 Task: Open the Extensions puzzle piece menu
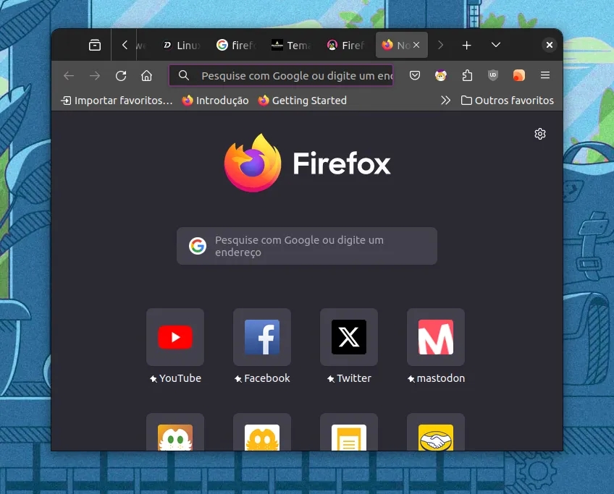click(467, 75)
